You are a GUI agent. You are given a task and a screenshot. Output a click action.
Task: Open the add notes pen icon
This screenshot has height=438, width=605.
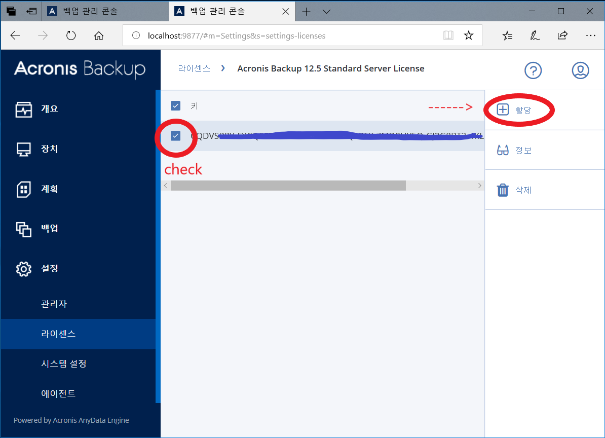click(x=535, y=35)
